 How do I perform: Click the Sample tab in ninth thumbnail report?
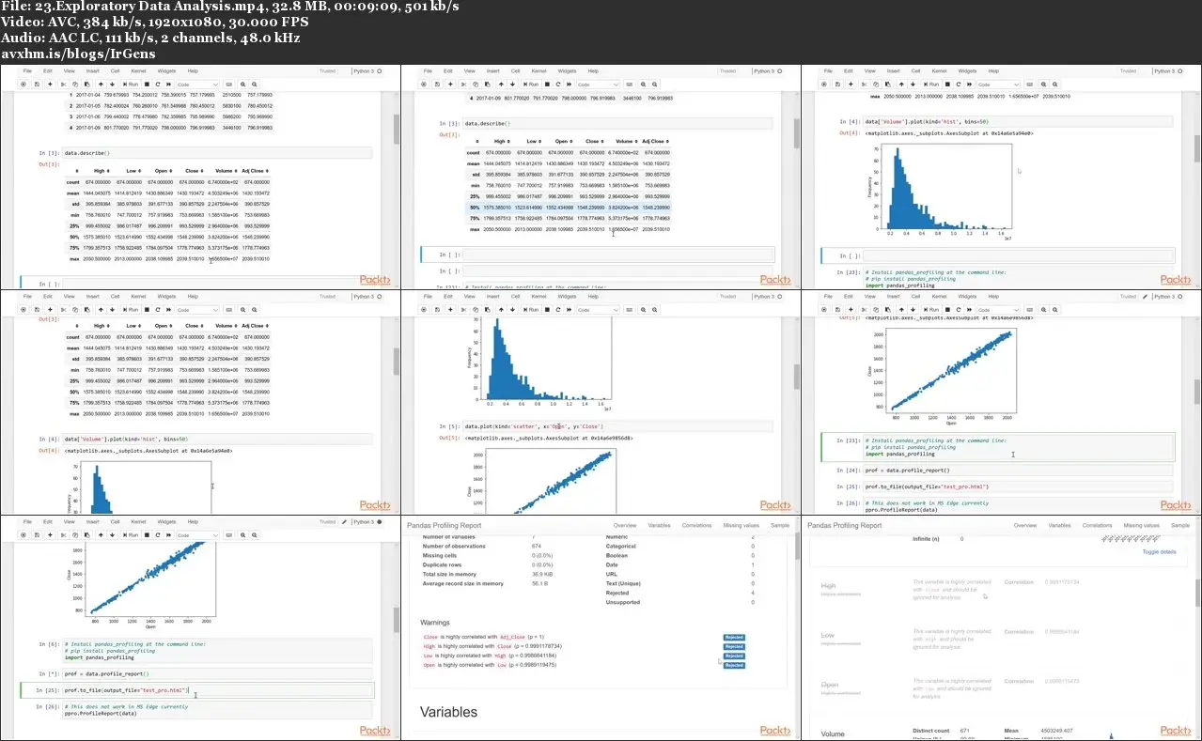pyautogui.click(x=1180, y=526)
